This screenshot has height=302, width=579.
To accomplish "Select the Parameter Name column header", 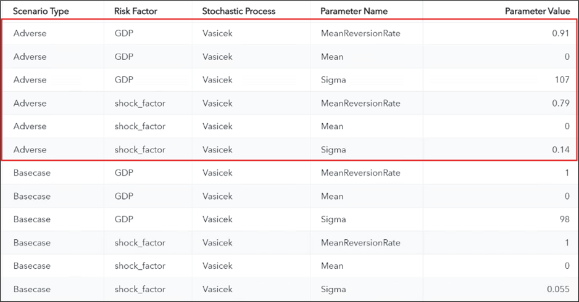I will pyautogui.click(x=353, y=11).
